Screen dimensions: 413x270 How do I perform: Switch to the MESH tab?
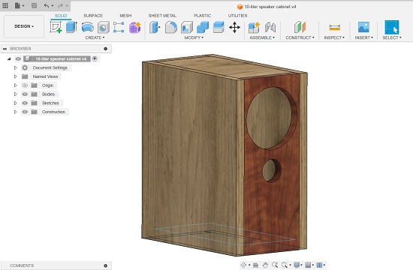point(125,16)
